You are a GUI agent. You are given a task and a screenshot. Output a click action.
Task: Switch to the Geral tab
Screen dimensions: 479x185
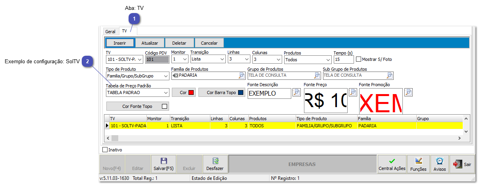click(110, 31)
